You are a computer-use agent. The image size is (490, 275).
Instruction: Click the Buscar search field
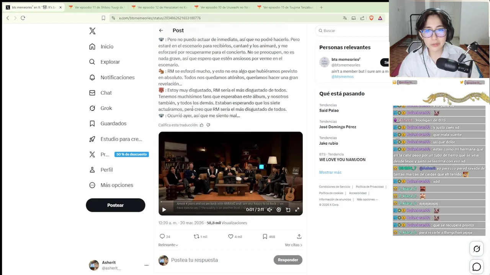352,31
